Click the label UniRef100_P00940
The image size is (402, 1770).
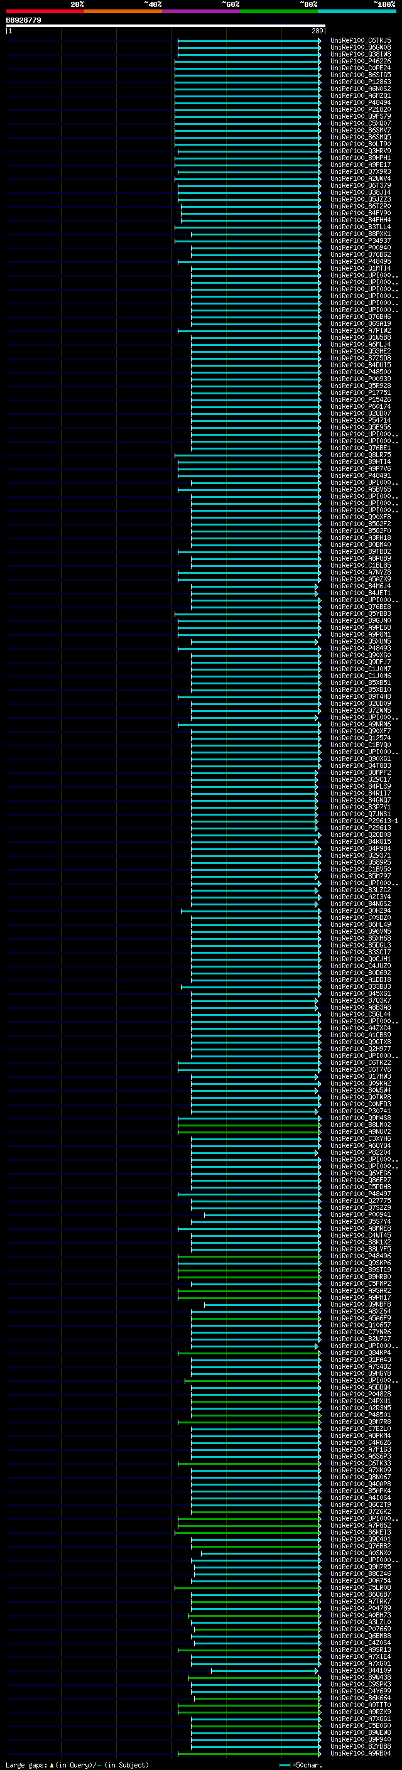(x=361, y=248)
